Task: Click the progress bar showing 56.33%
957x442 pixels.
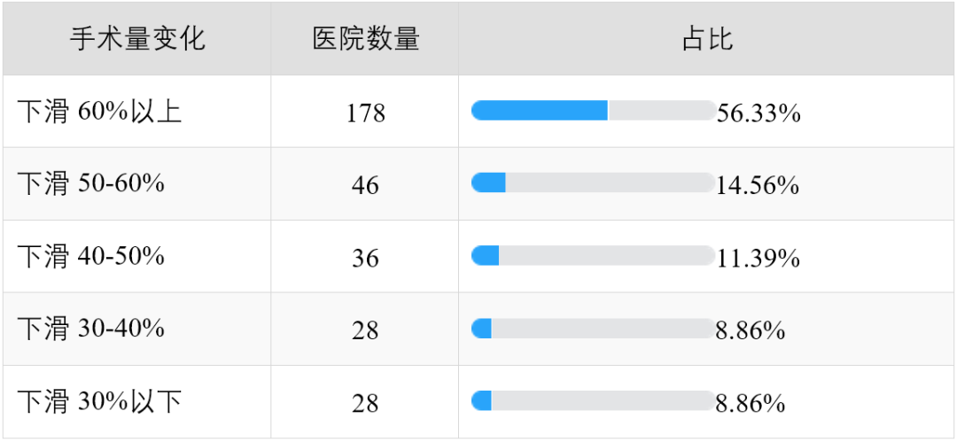Action: coord(593,111)
